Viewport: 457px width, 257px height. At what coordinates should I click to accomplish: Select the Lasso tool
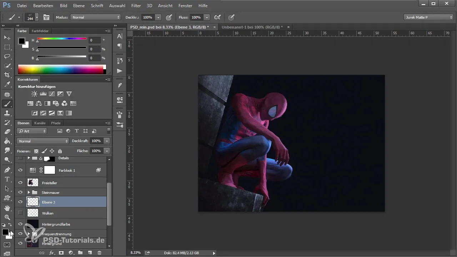7,56
